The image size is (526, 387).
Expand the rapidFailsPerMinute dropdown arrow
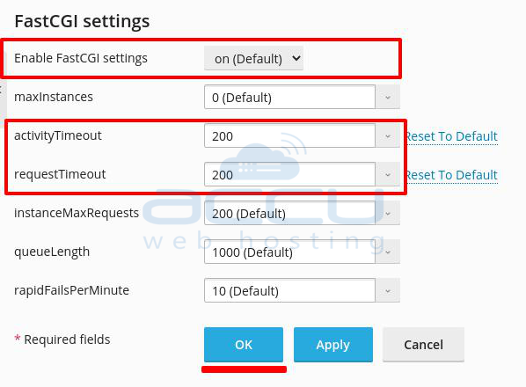tap(387, 290)
